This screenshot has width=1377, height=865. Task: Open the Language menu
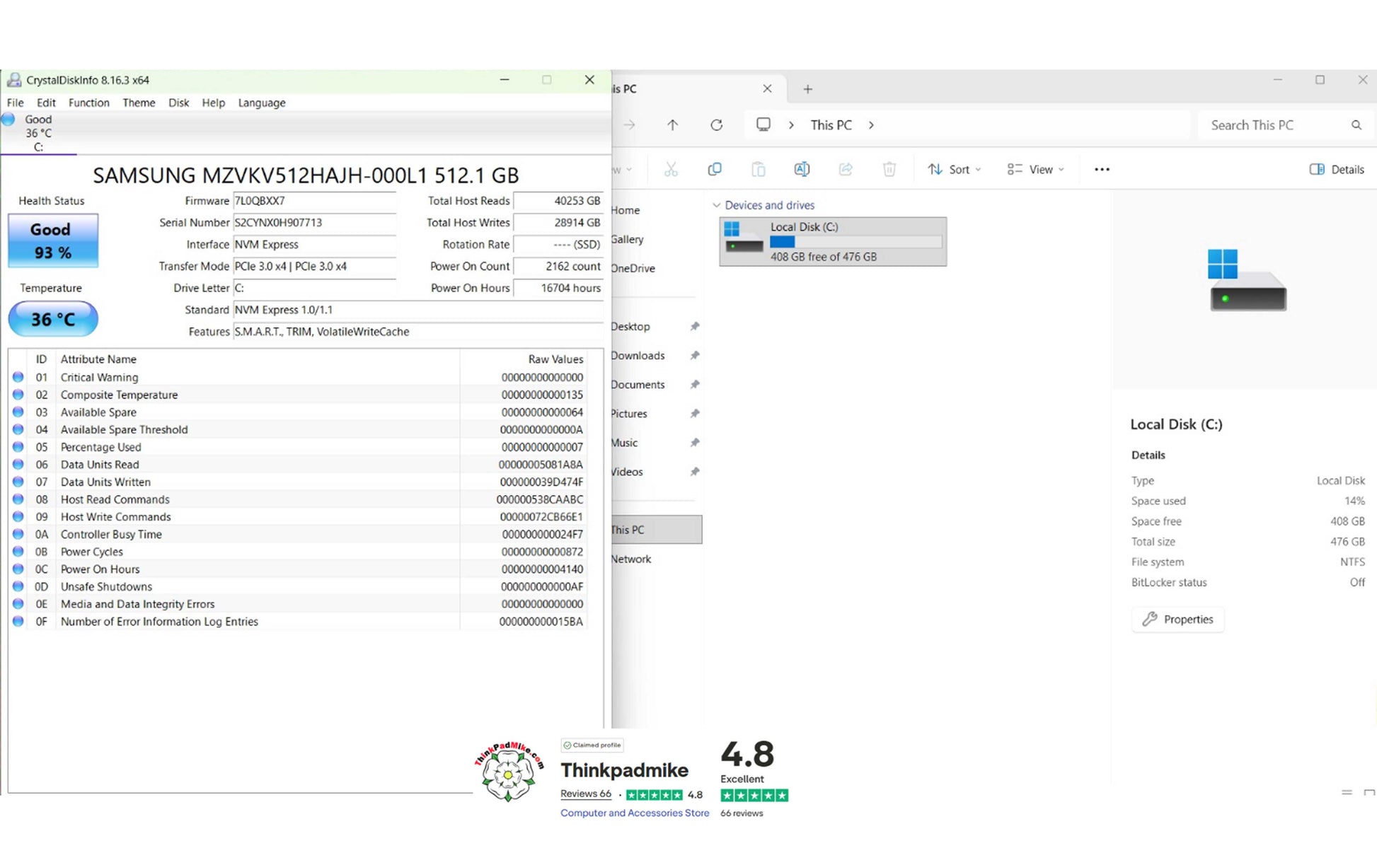click(x=262, y=103)
